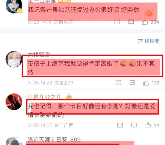Open username 只是几分之几 profile link

(x=45, y=97)
